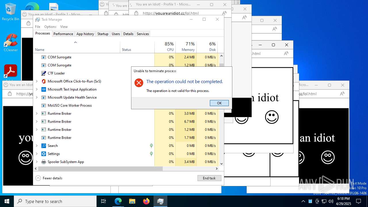Click the red error icon in dialog

[139, 83]
